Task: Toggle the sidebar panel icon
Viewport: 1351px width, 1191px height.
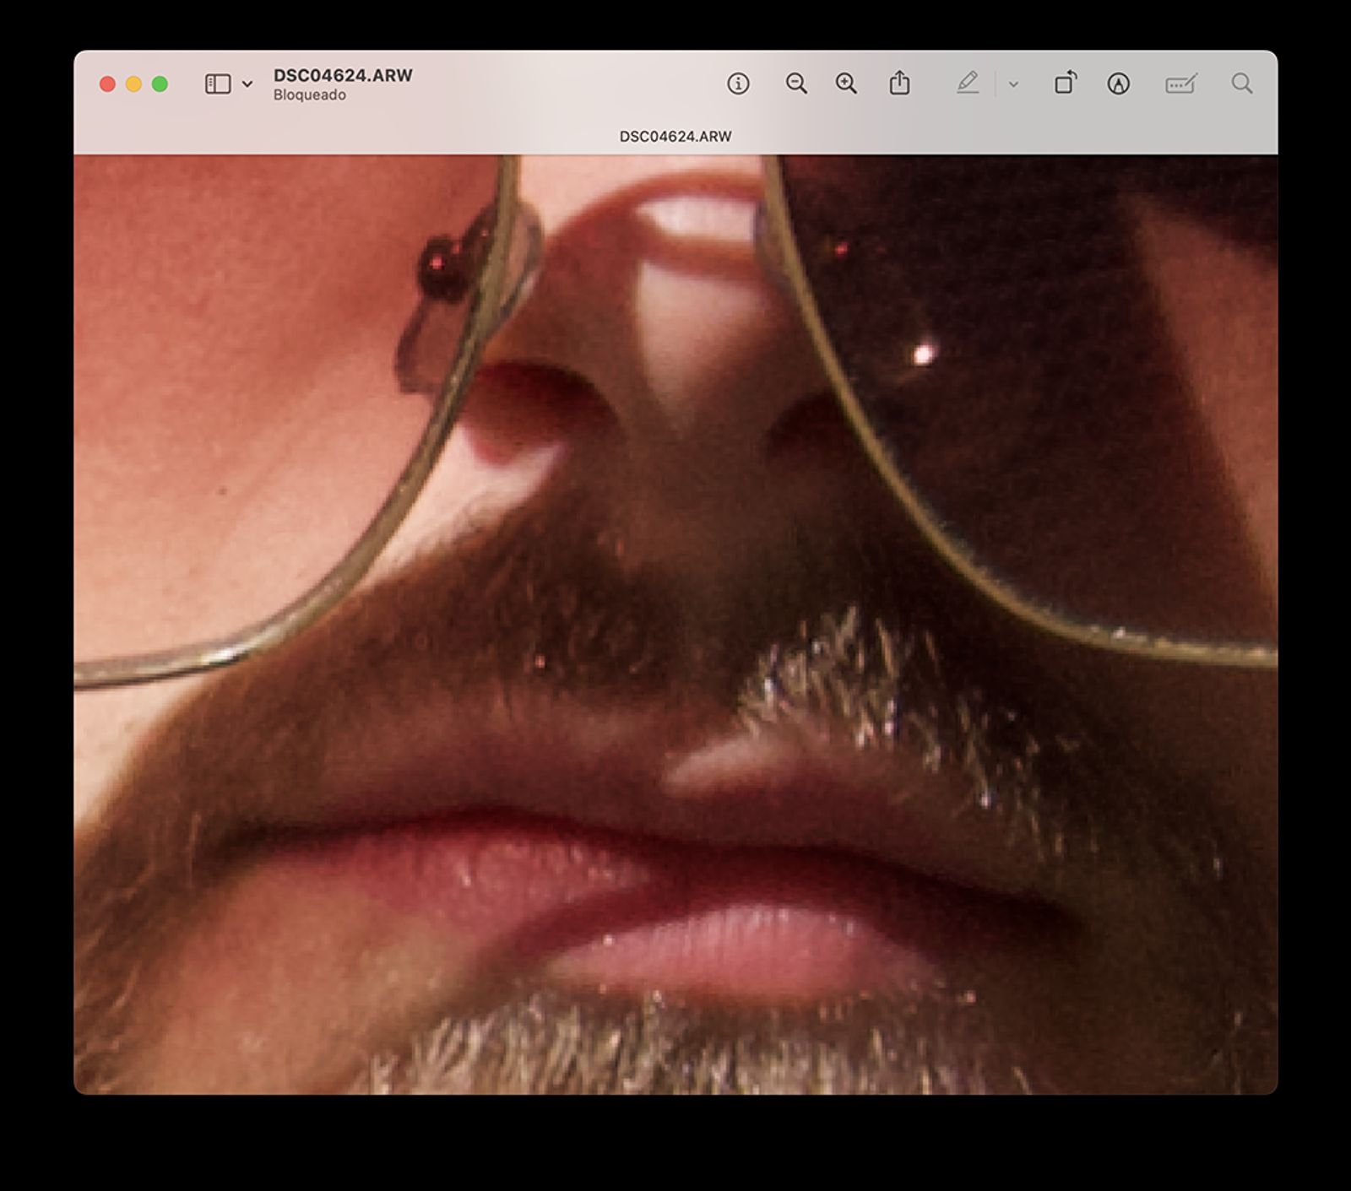Action: pyautogui.click(x=217, y=84)
